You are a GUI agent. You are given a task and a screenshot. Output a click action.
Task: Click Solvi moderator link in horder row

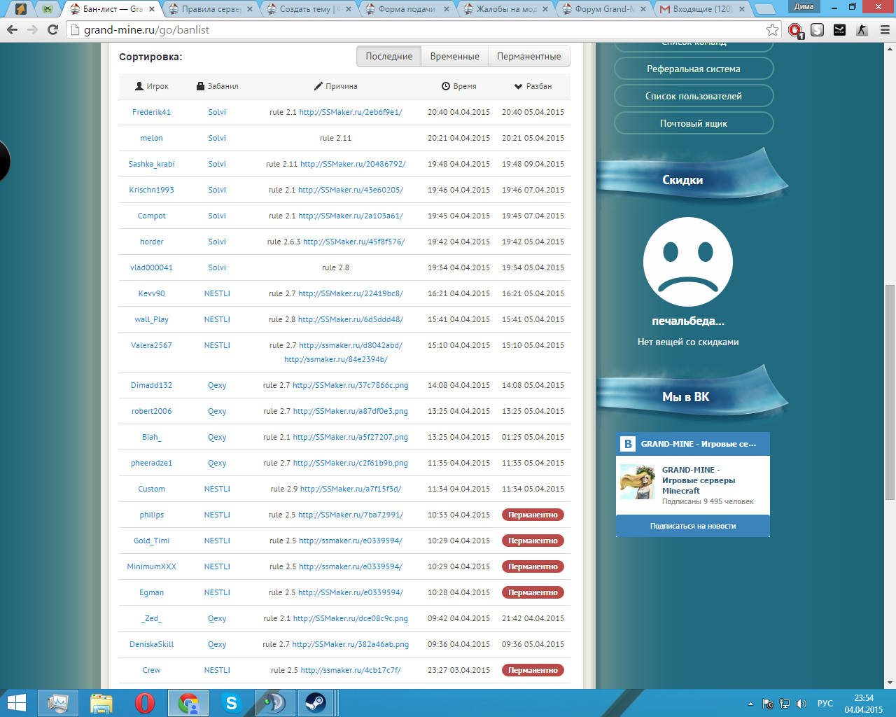217,242
